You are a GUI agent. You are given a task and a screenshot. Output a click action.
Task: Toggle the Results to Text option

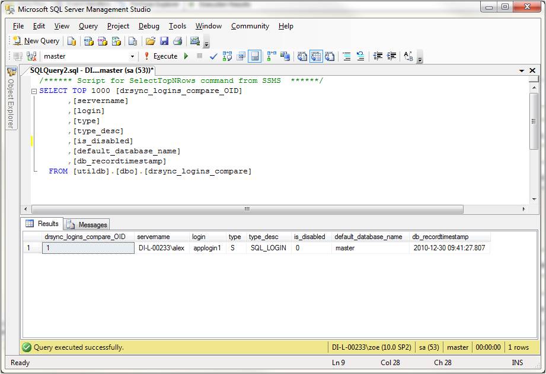coord(302,56)
